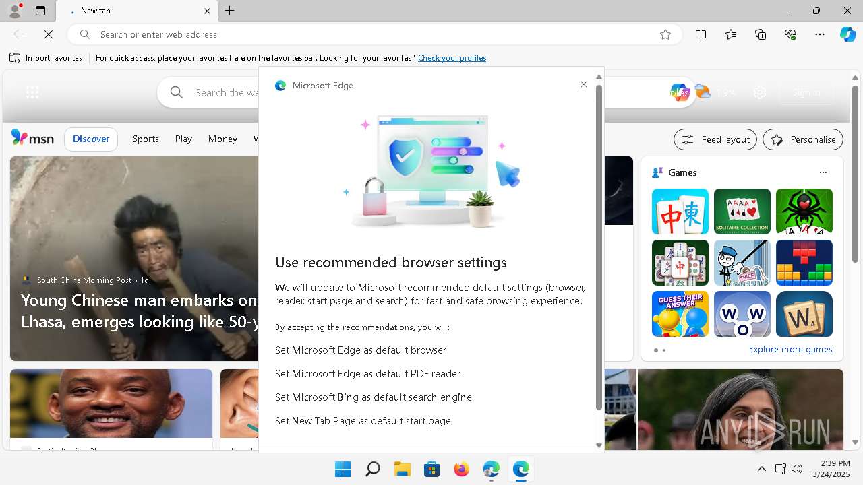Launch the letter W word game
The width and height of the screenshot is (863, 485).
804,314
